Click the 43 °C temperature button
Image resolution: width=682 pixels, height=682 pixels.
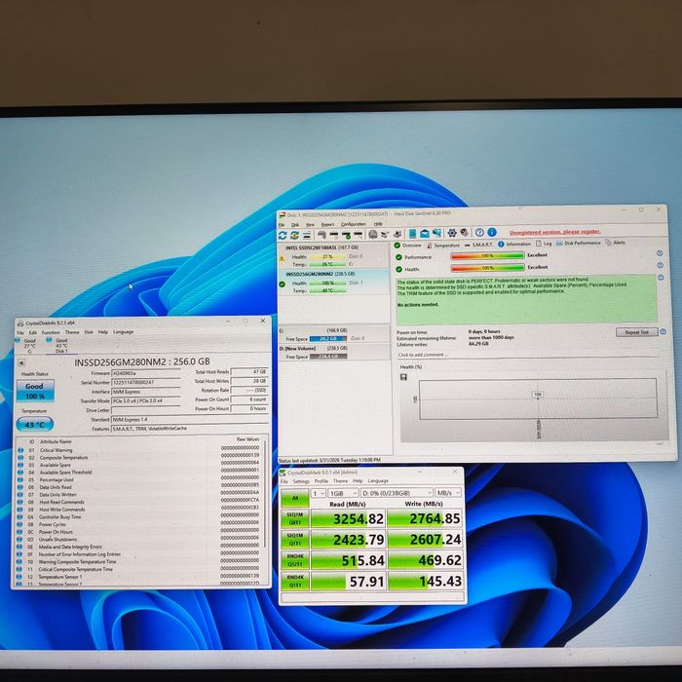click(35, 425)
